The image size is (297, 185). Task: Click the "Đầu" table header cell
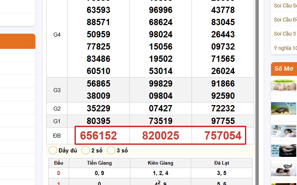click(58, 163)
